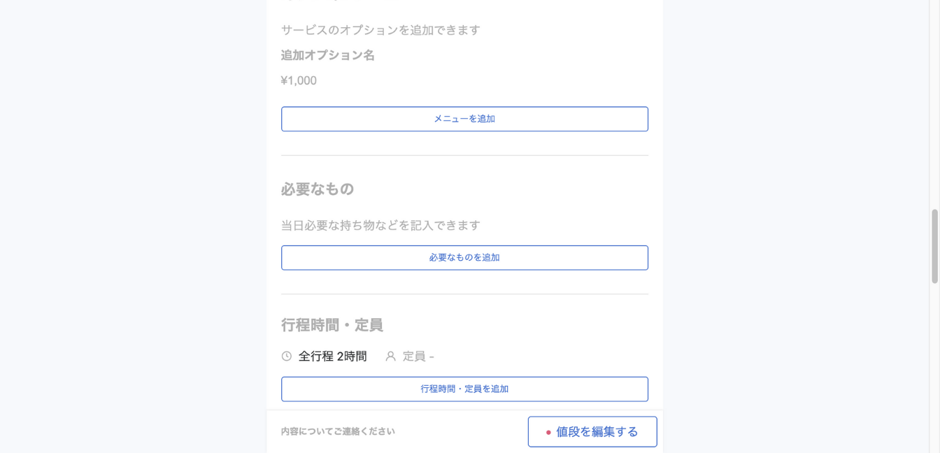Click the 内容についてご連絡ください footer text
The width and height of the screenshot is (940, 453).
point(338,431)
